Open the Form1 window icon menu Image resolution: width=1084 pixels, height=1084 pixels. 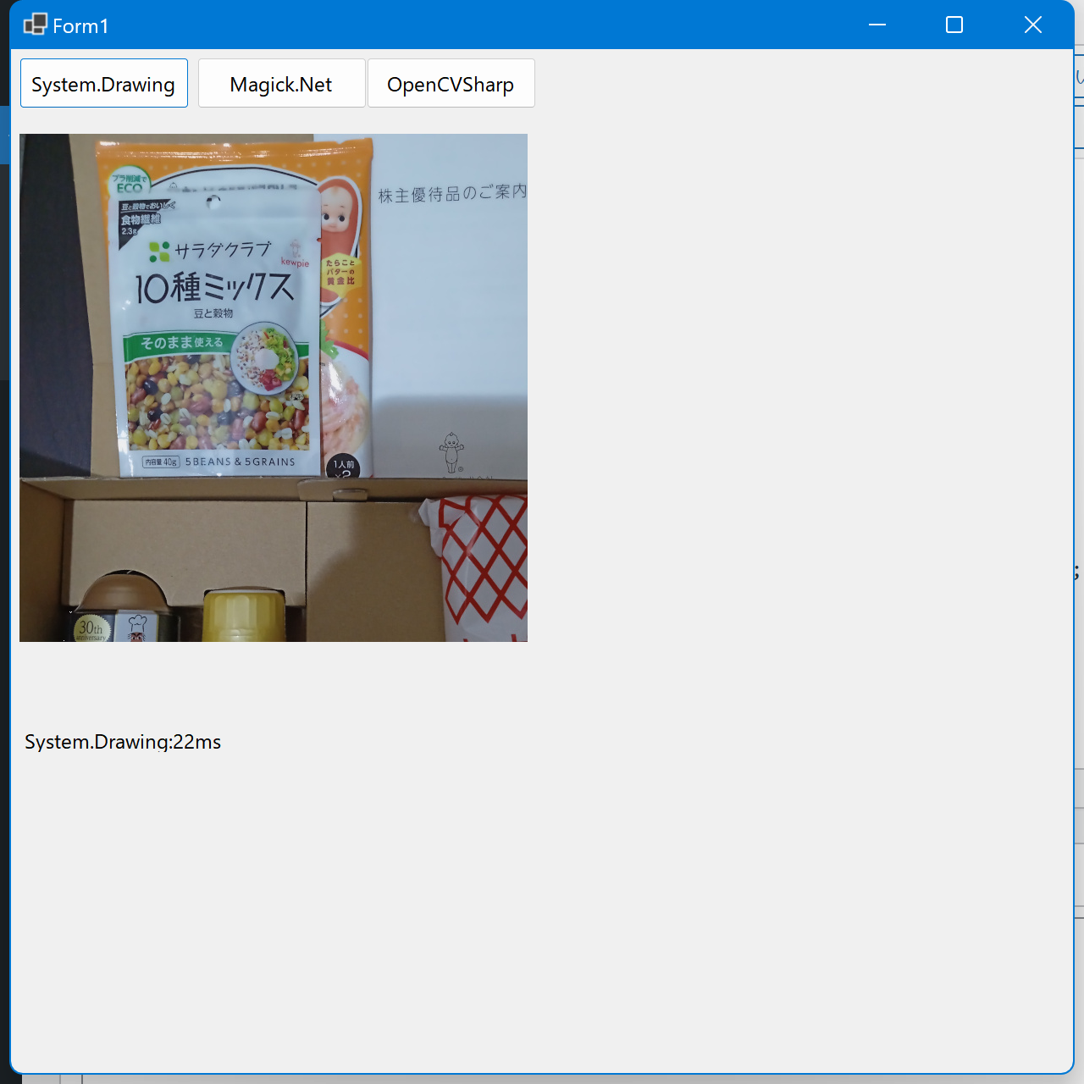[35, 25]
